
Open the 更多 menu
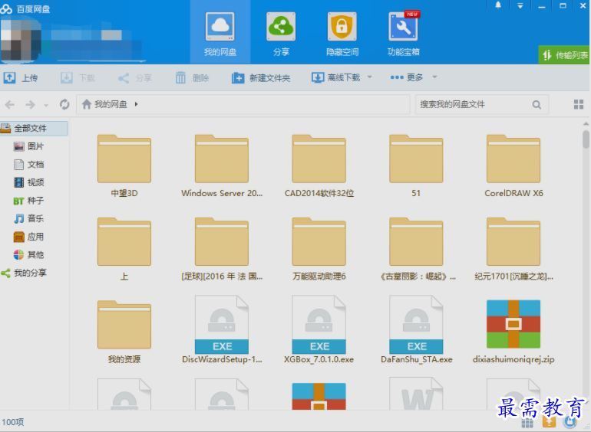pos(407,77)
